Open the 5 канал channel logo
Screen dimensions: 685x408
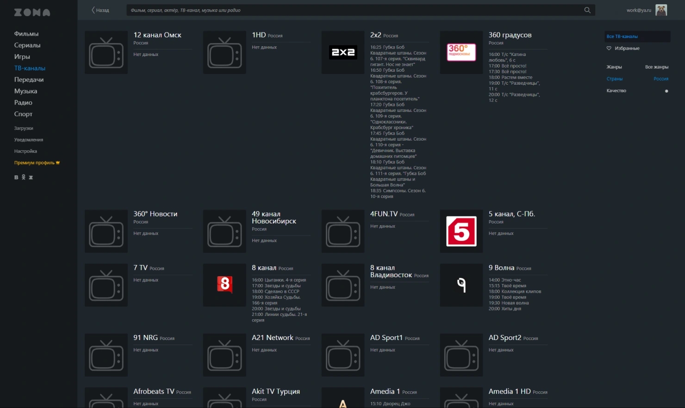coord(461,231)
